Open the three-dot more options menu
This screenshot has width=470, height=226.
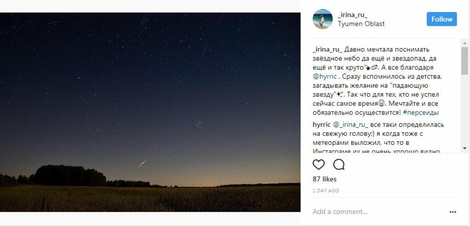[x=453, y=212]
